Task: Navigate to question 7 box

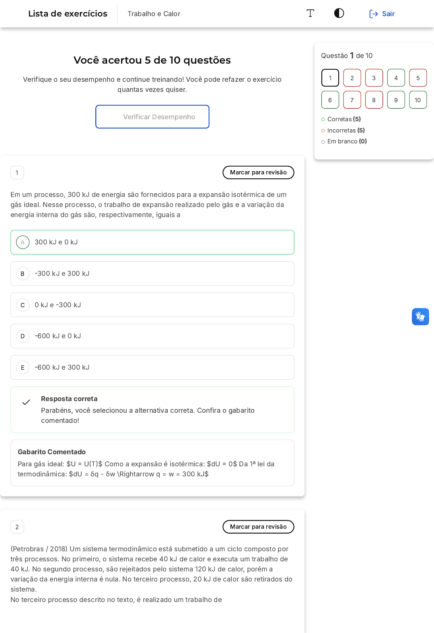Action: click(x=352, y=100)
